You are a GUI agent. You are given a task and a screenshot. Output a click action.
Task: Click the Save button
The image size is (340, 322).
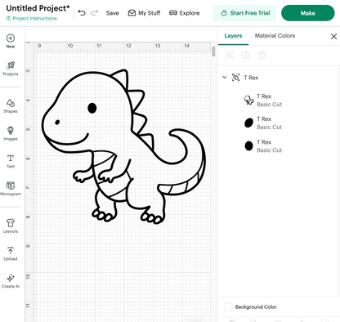point(112,13)
